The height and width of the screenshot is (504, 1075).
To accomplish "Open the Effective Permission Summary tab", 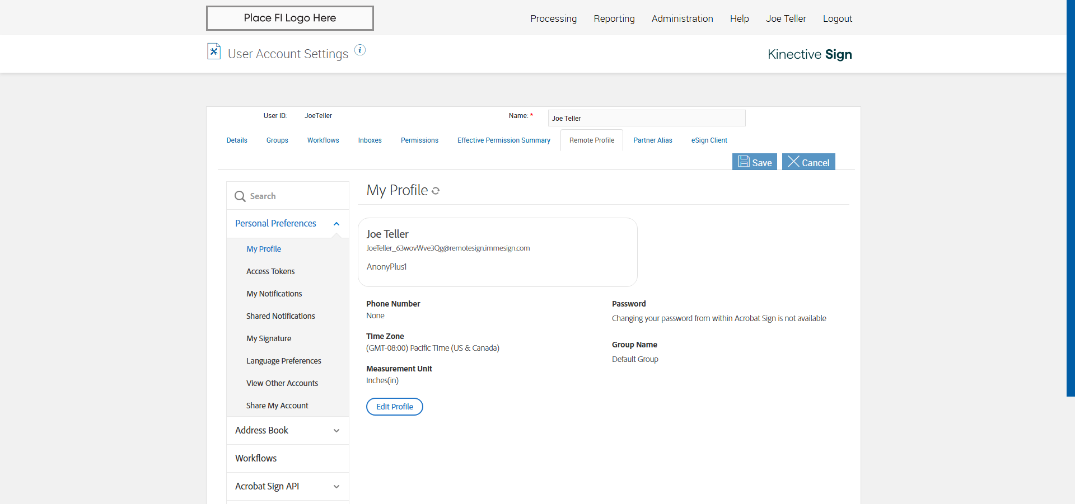I will [503, 140].
